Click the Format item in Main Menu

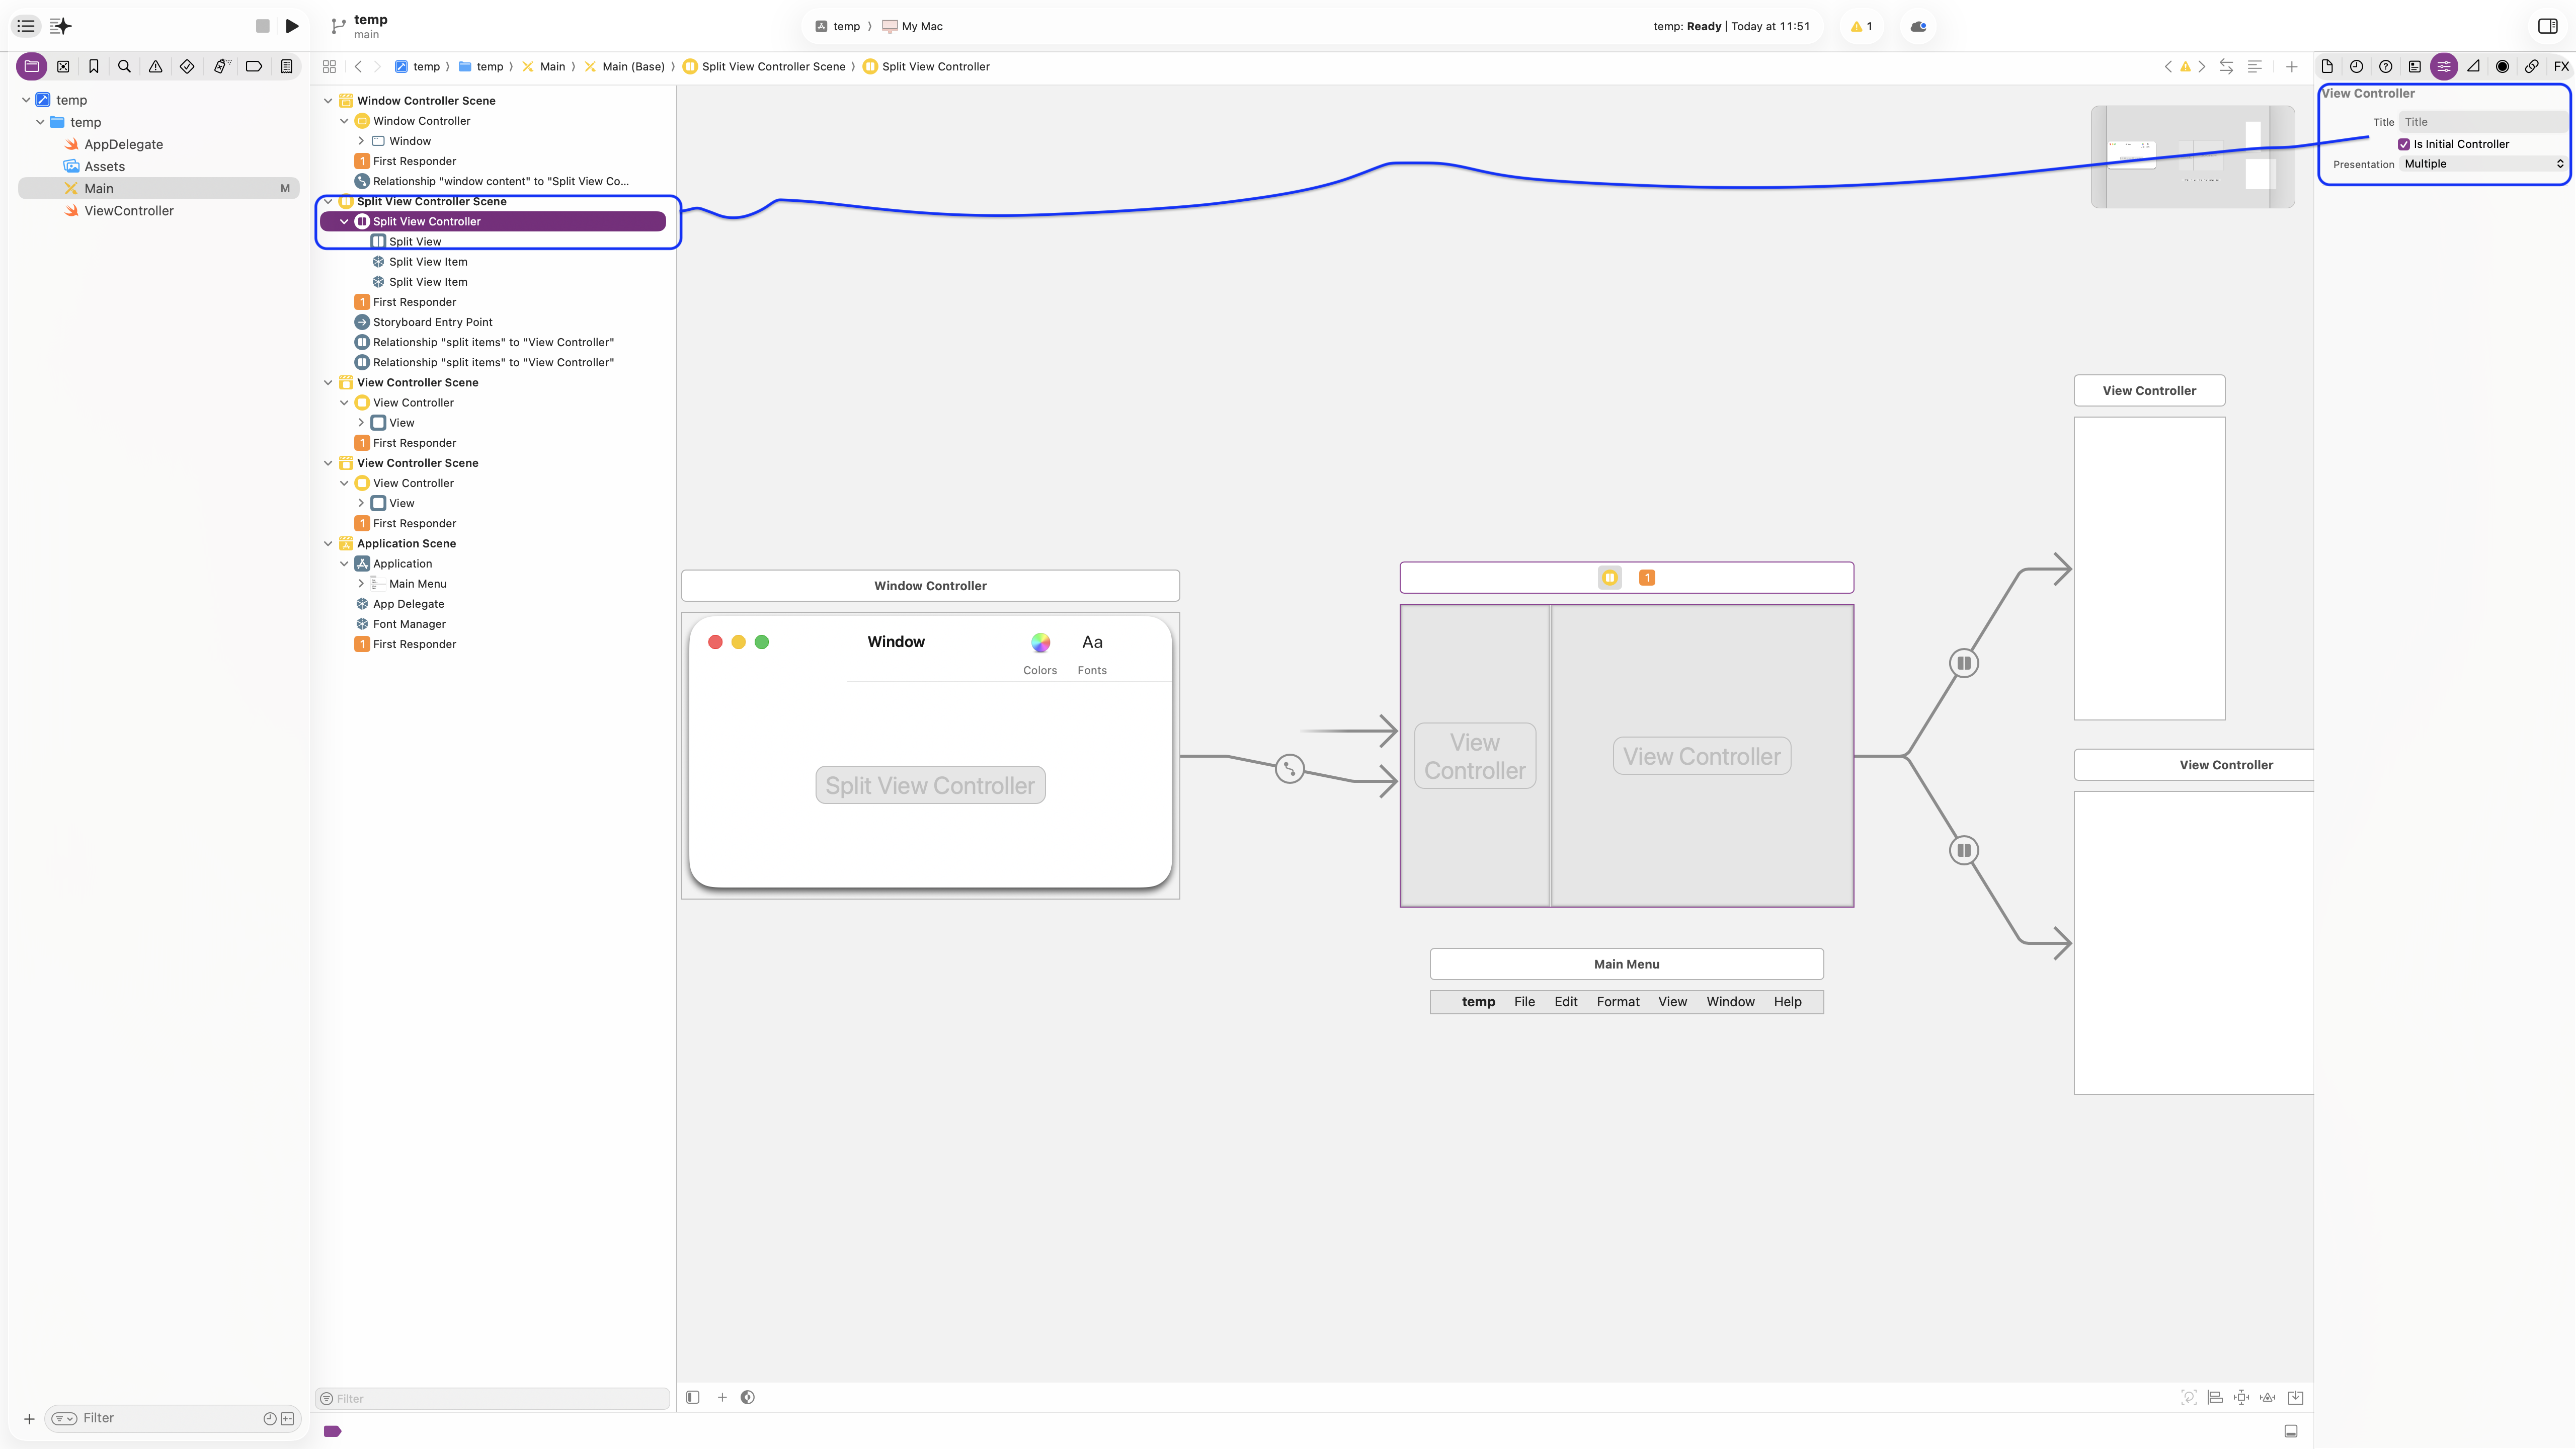point(1617,1002)
